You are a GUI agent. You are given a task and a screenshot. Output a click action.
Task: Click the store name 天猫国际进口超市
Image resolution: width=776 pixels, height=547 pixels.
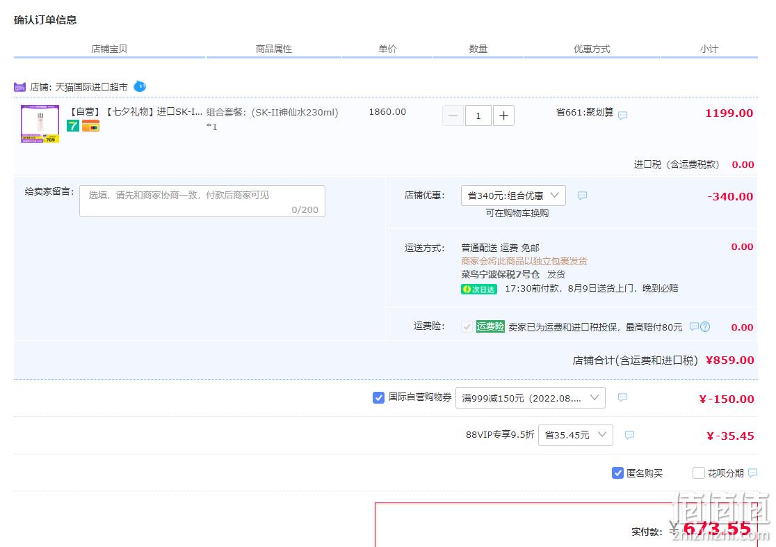point(91,87)
